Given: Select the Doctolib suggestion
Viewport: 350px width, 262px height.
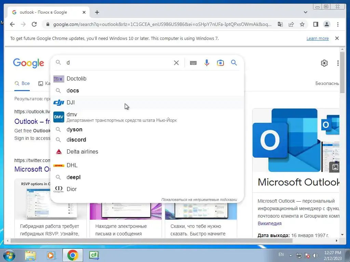Looking at the screenshot, I should point(147,79).
